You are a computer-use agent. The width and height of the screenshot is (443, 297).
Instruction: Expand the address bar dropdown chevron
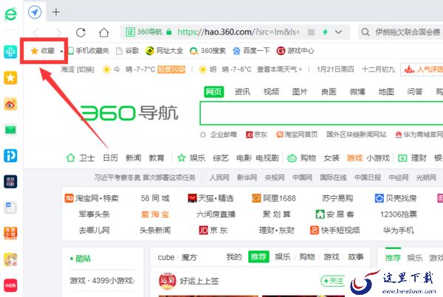[x=338, y=32]
